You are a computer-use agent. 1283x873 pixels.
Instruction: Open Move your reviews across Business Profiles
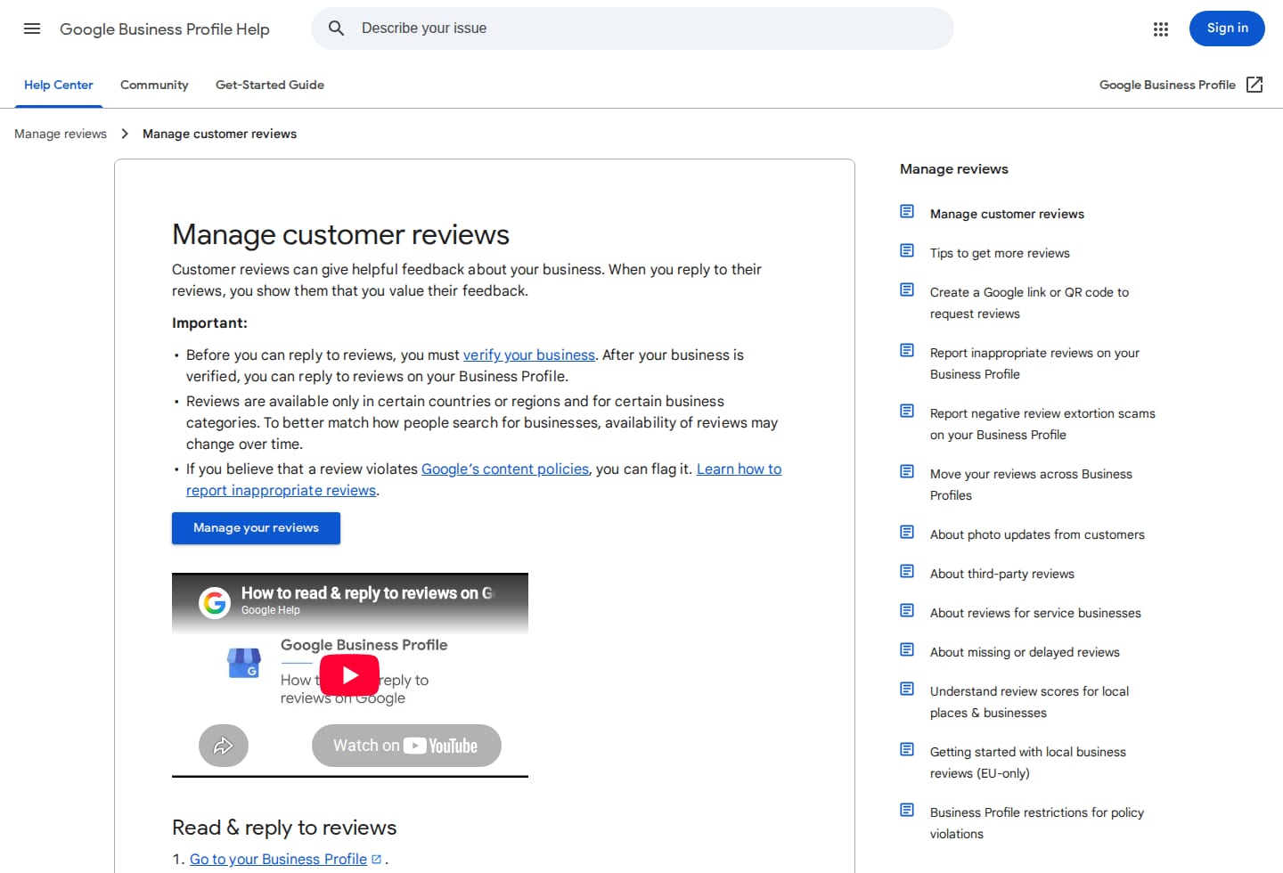pos(1031,485)
